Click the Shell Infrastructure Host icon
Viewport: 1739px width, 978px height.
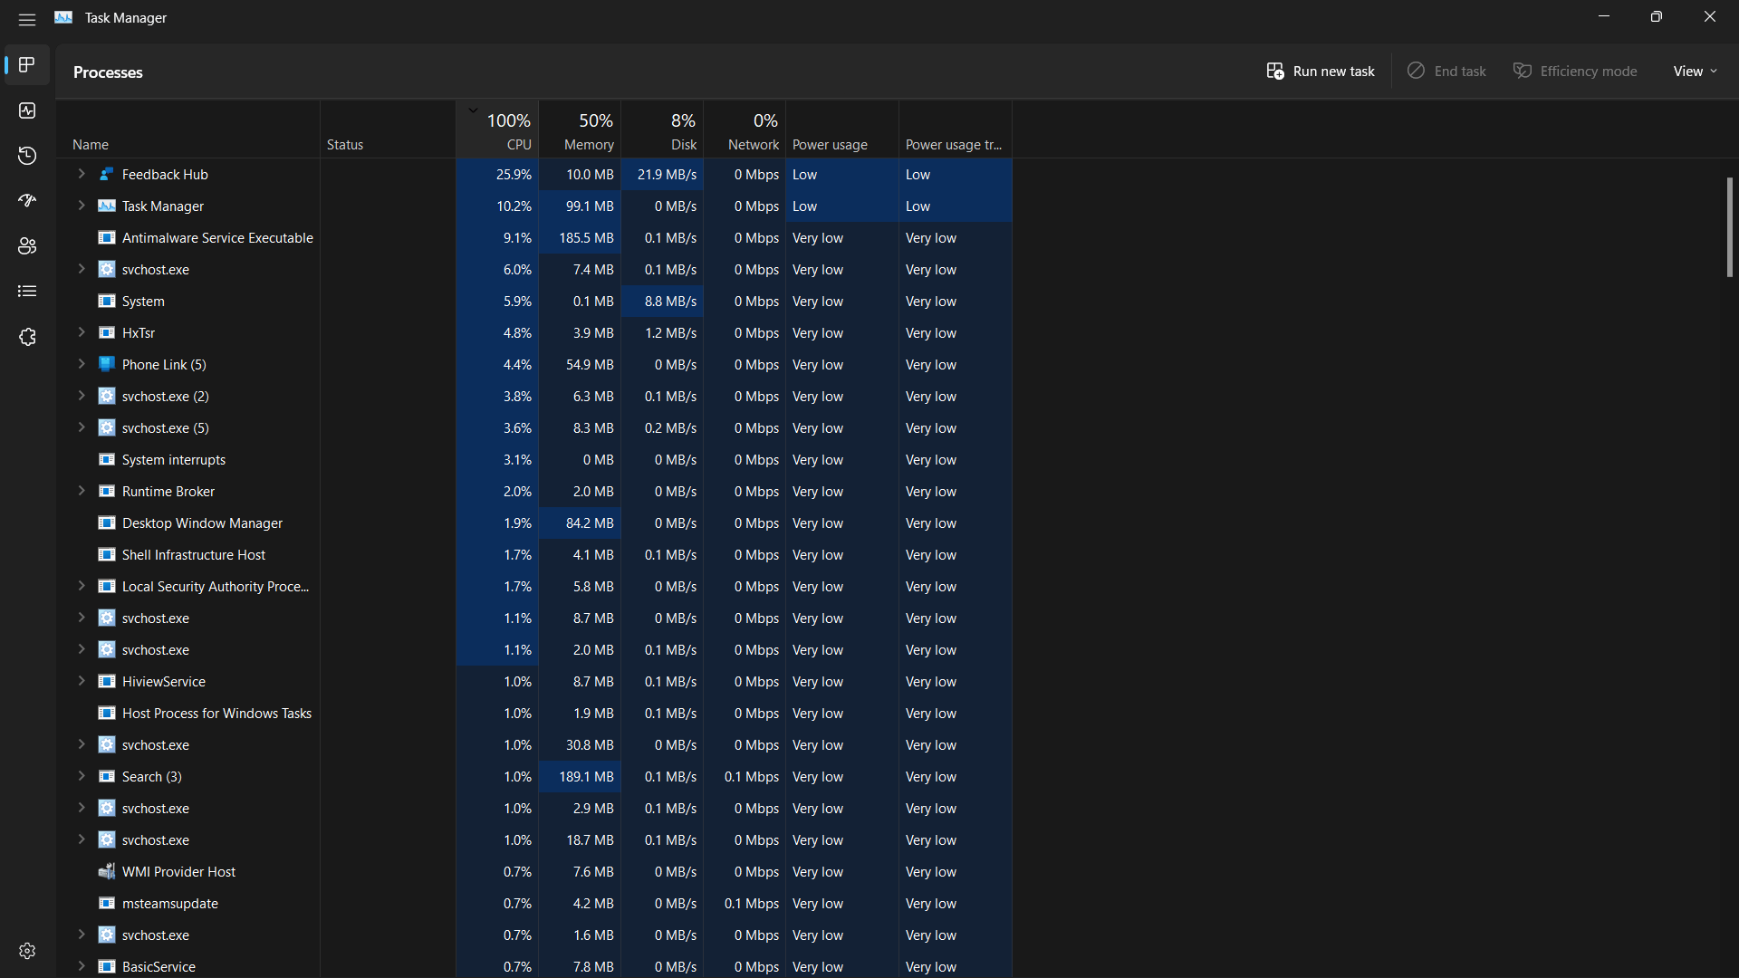pos(107,554)
